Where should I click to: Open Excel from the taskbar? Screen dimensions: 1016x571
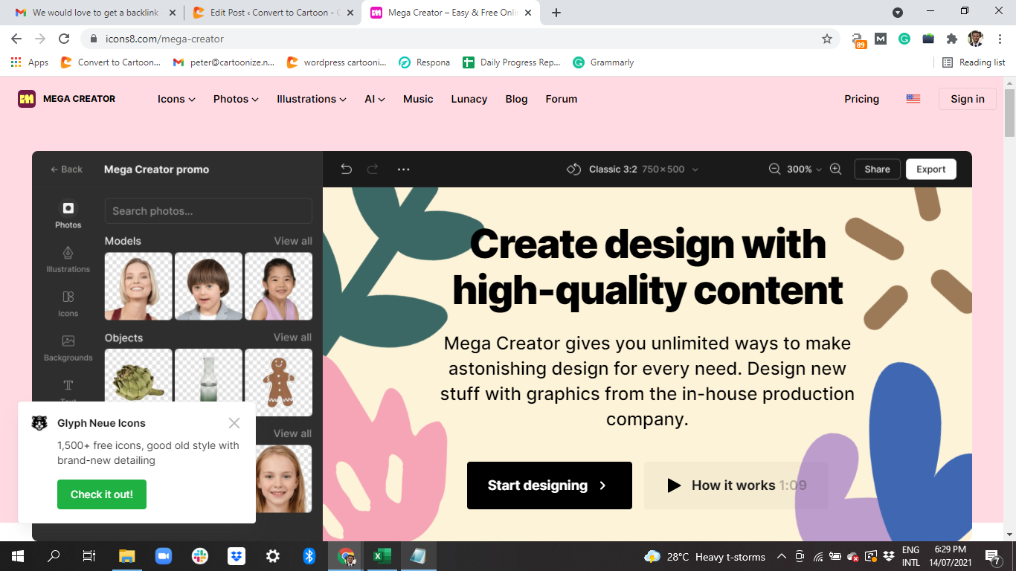[382, 556]
